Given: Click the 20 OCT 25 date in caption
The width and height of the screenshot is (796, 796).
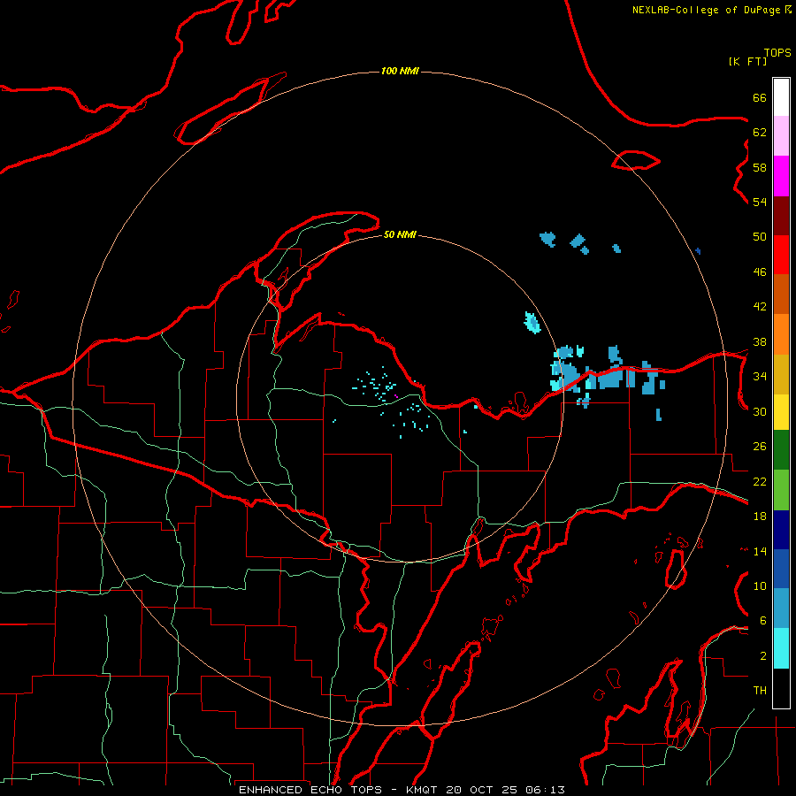Looking at the screenshot, I should 482,790.
